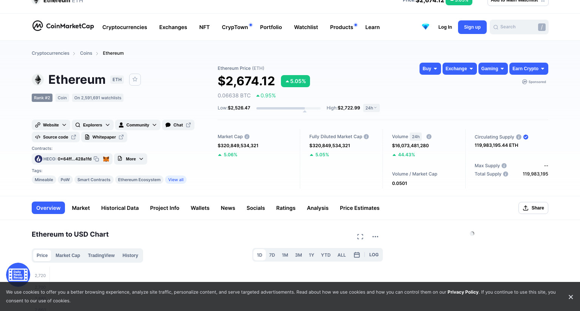
Task: Click the low-high price range bar
Action: pyautogui.click(x=288, y=108)
